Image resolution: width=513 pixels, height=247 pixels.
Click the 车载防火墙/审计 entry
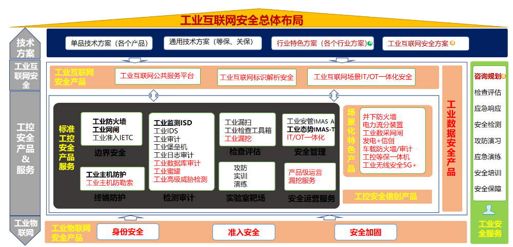tap(388, 149)
